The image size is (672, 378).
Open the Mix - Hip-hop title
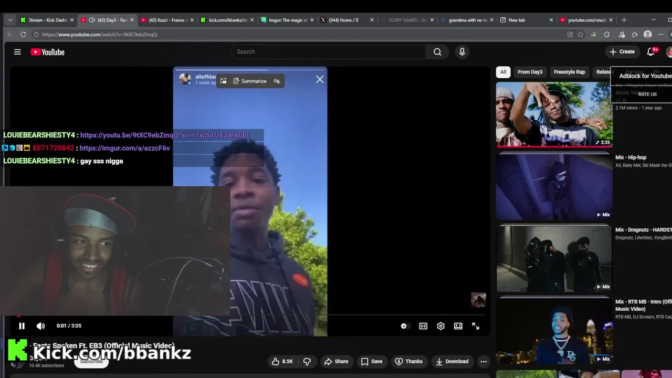click(x=631, y=157)
